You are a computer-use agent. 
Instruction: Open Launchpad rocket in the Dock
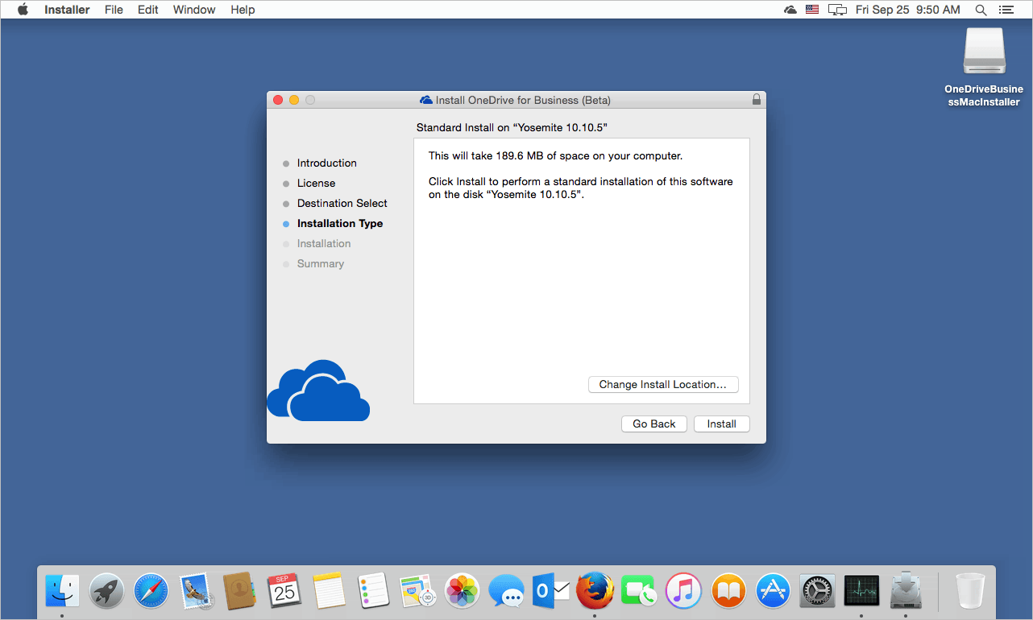[x=106, y=592]
